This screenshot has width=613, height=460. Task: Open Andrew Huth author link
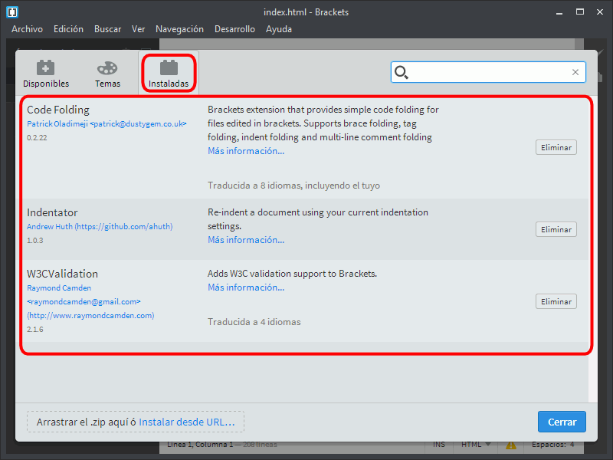(x=100, y=226)
